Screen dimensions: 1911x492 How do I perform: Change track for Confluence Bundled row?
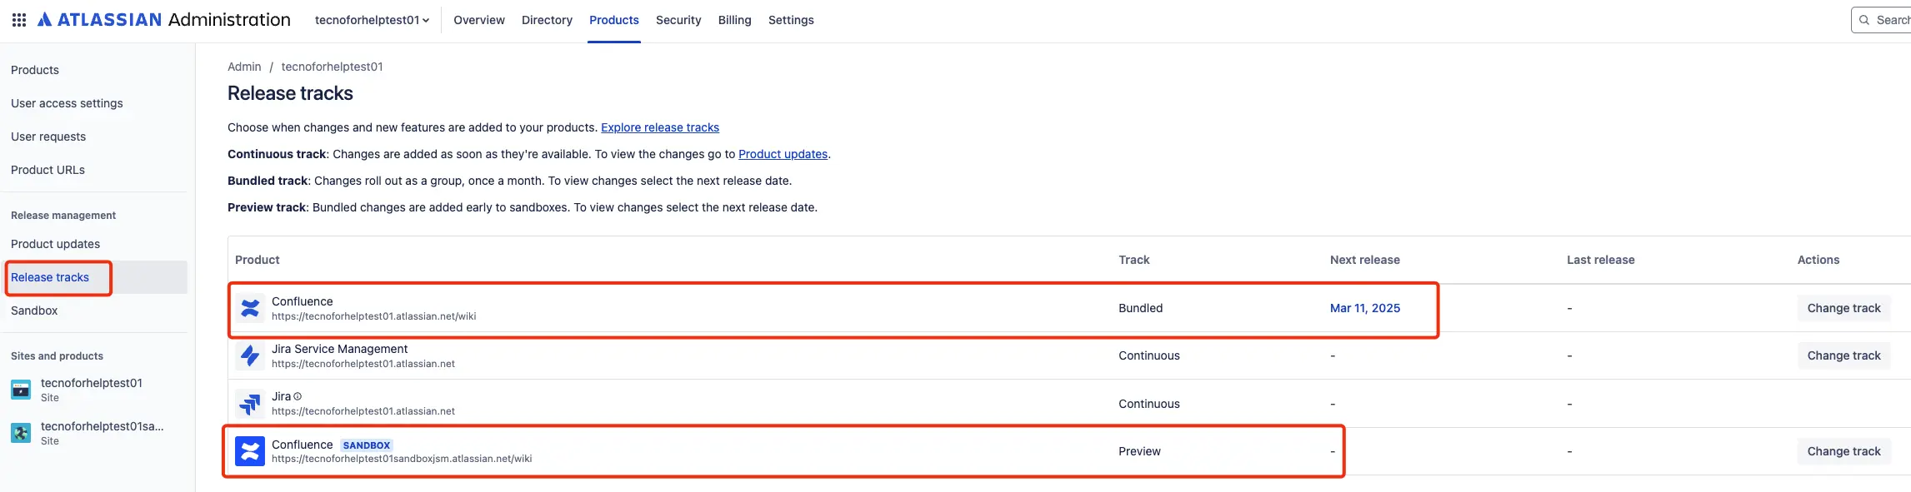point(1843,308)
